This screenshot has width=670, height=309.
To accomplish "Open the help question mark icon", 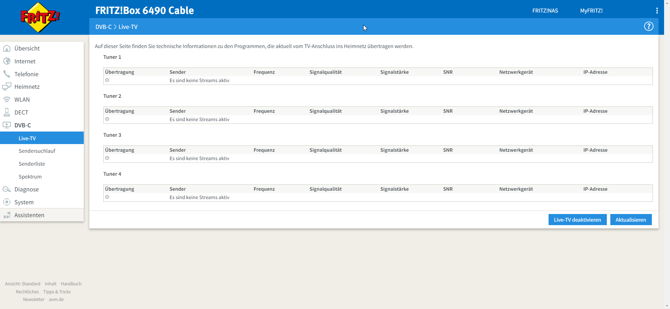I will [649, 26].
